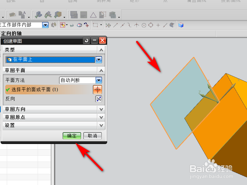247x185 pixels.
Task: Click the 取消 cancel button
Action: [92, 136]
